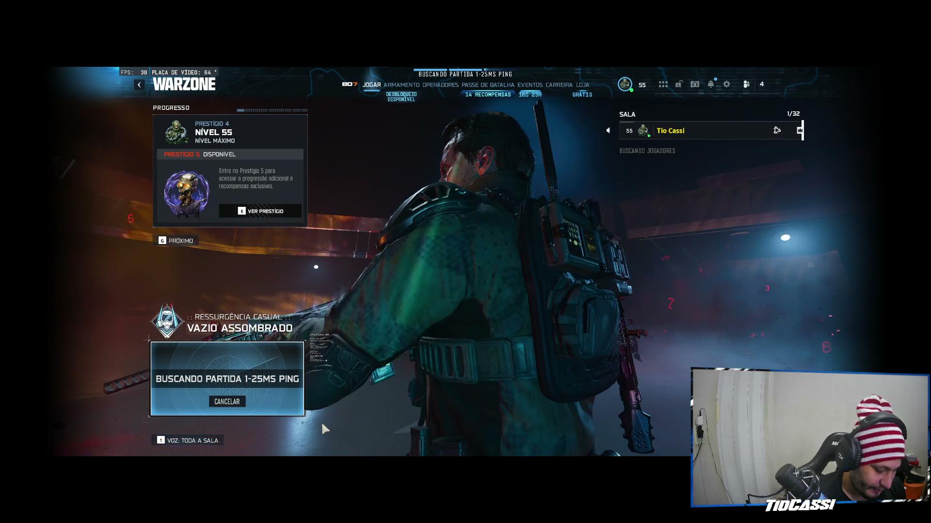Open the friends social icon
Viewport: 931px width, 523px height.
pyautogui.click(x=747, y=84)
